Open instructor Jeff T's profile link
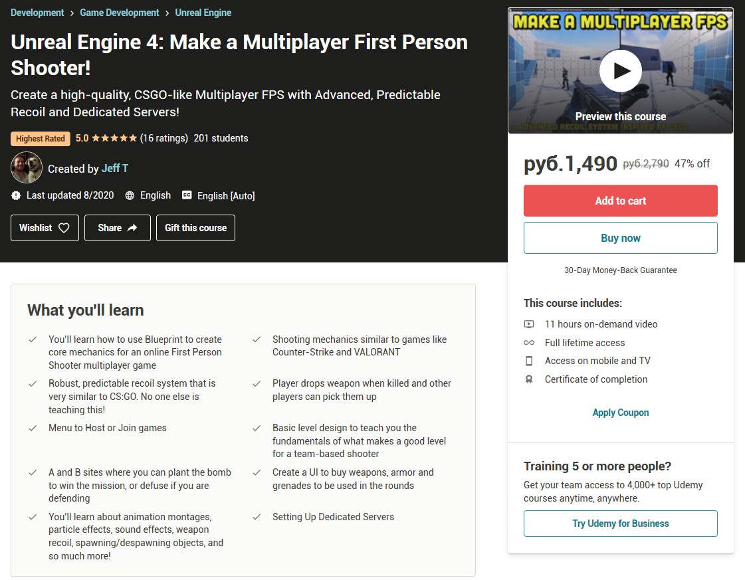Image resolution: width=745 pixels, height=580 pixels. coord(114,169)
